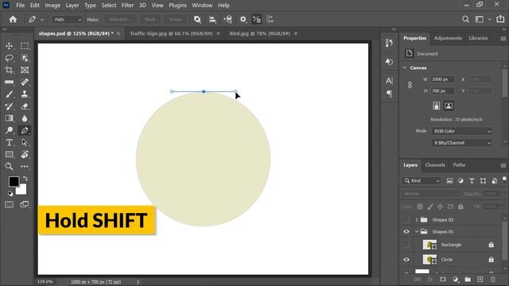The width and height of the screenshot is (509, 286).
Task: Toggle Auto Add/Delete option
Action: pyautogui.click(x=257, y=19)
